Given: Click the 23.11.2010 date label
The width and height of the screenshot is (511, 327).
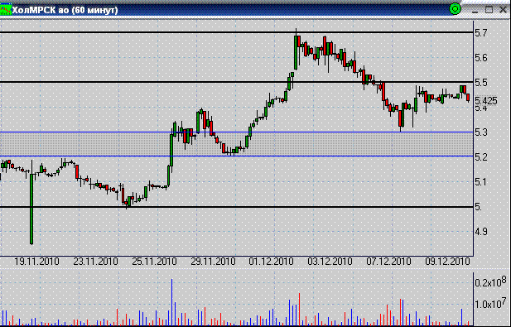Looking at the screenshot, I should coord(95,262).
